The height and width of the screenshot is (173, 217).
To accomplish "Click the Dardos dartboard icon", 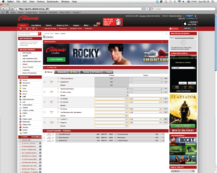I will [x=20, y=130].
